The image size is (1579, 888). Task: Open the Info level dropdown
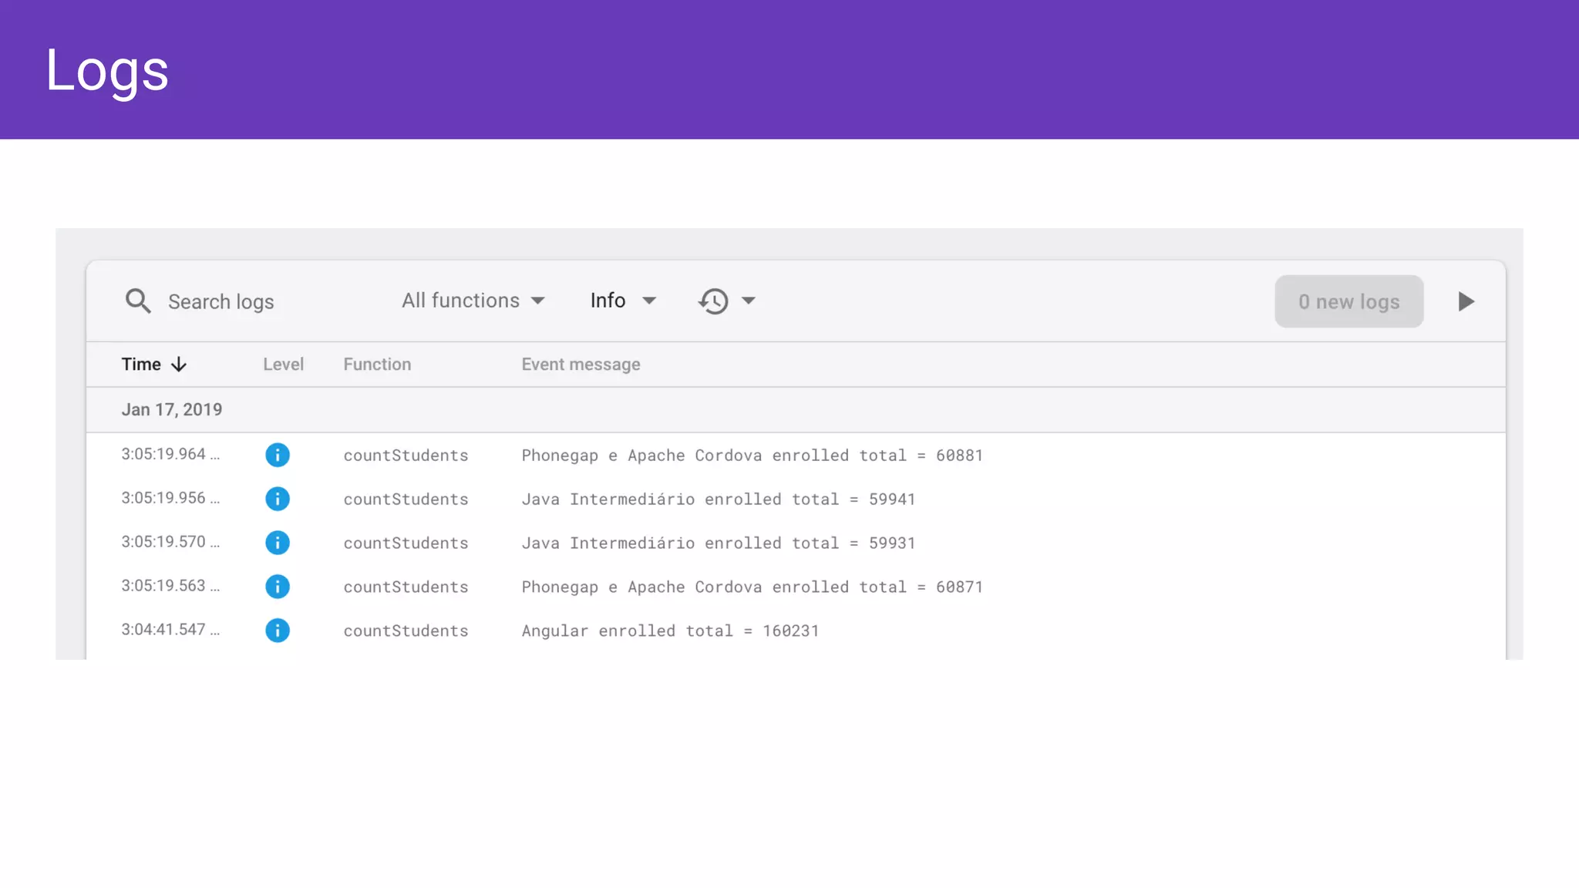point(622,301)
